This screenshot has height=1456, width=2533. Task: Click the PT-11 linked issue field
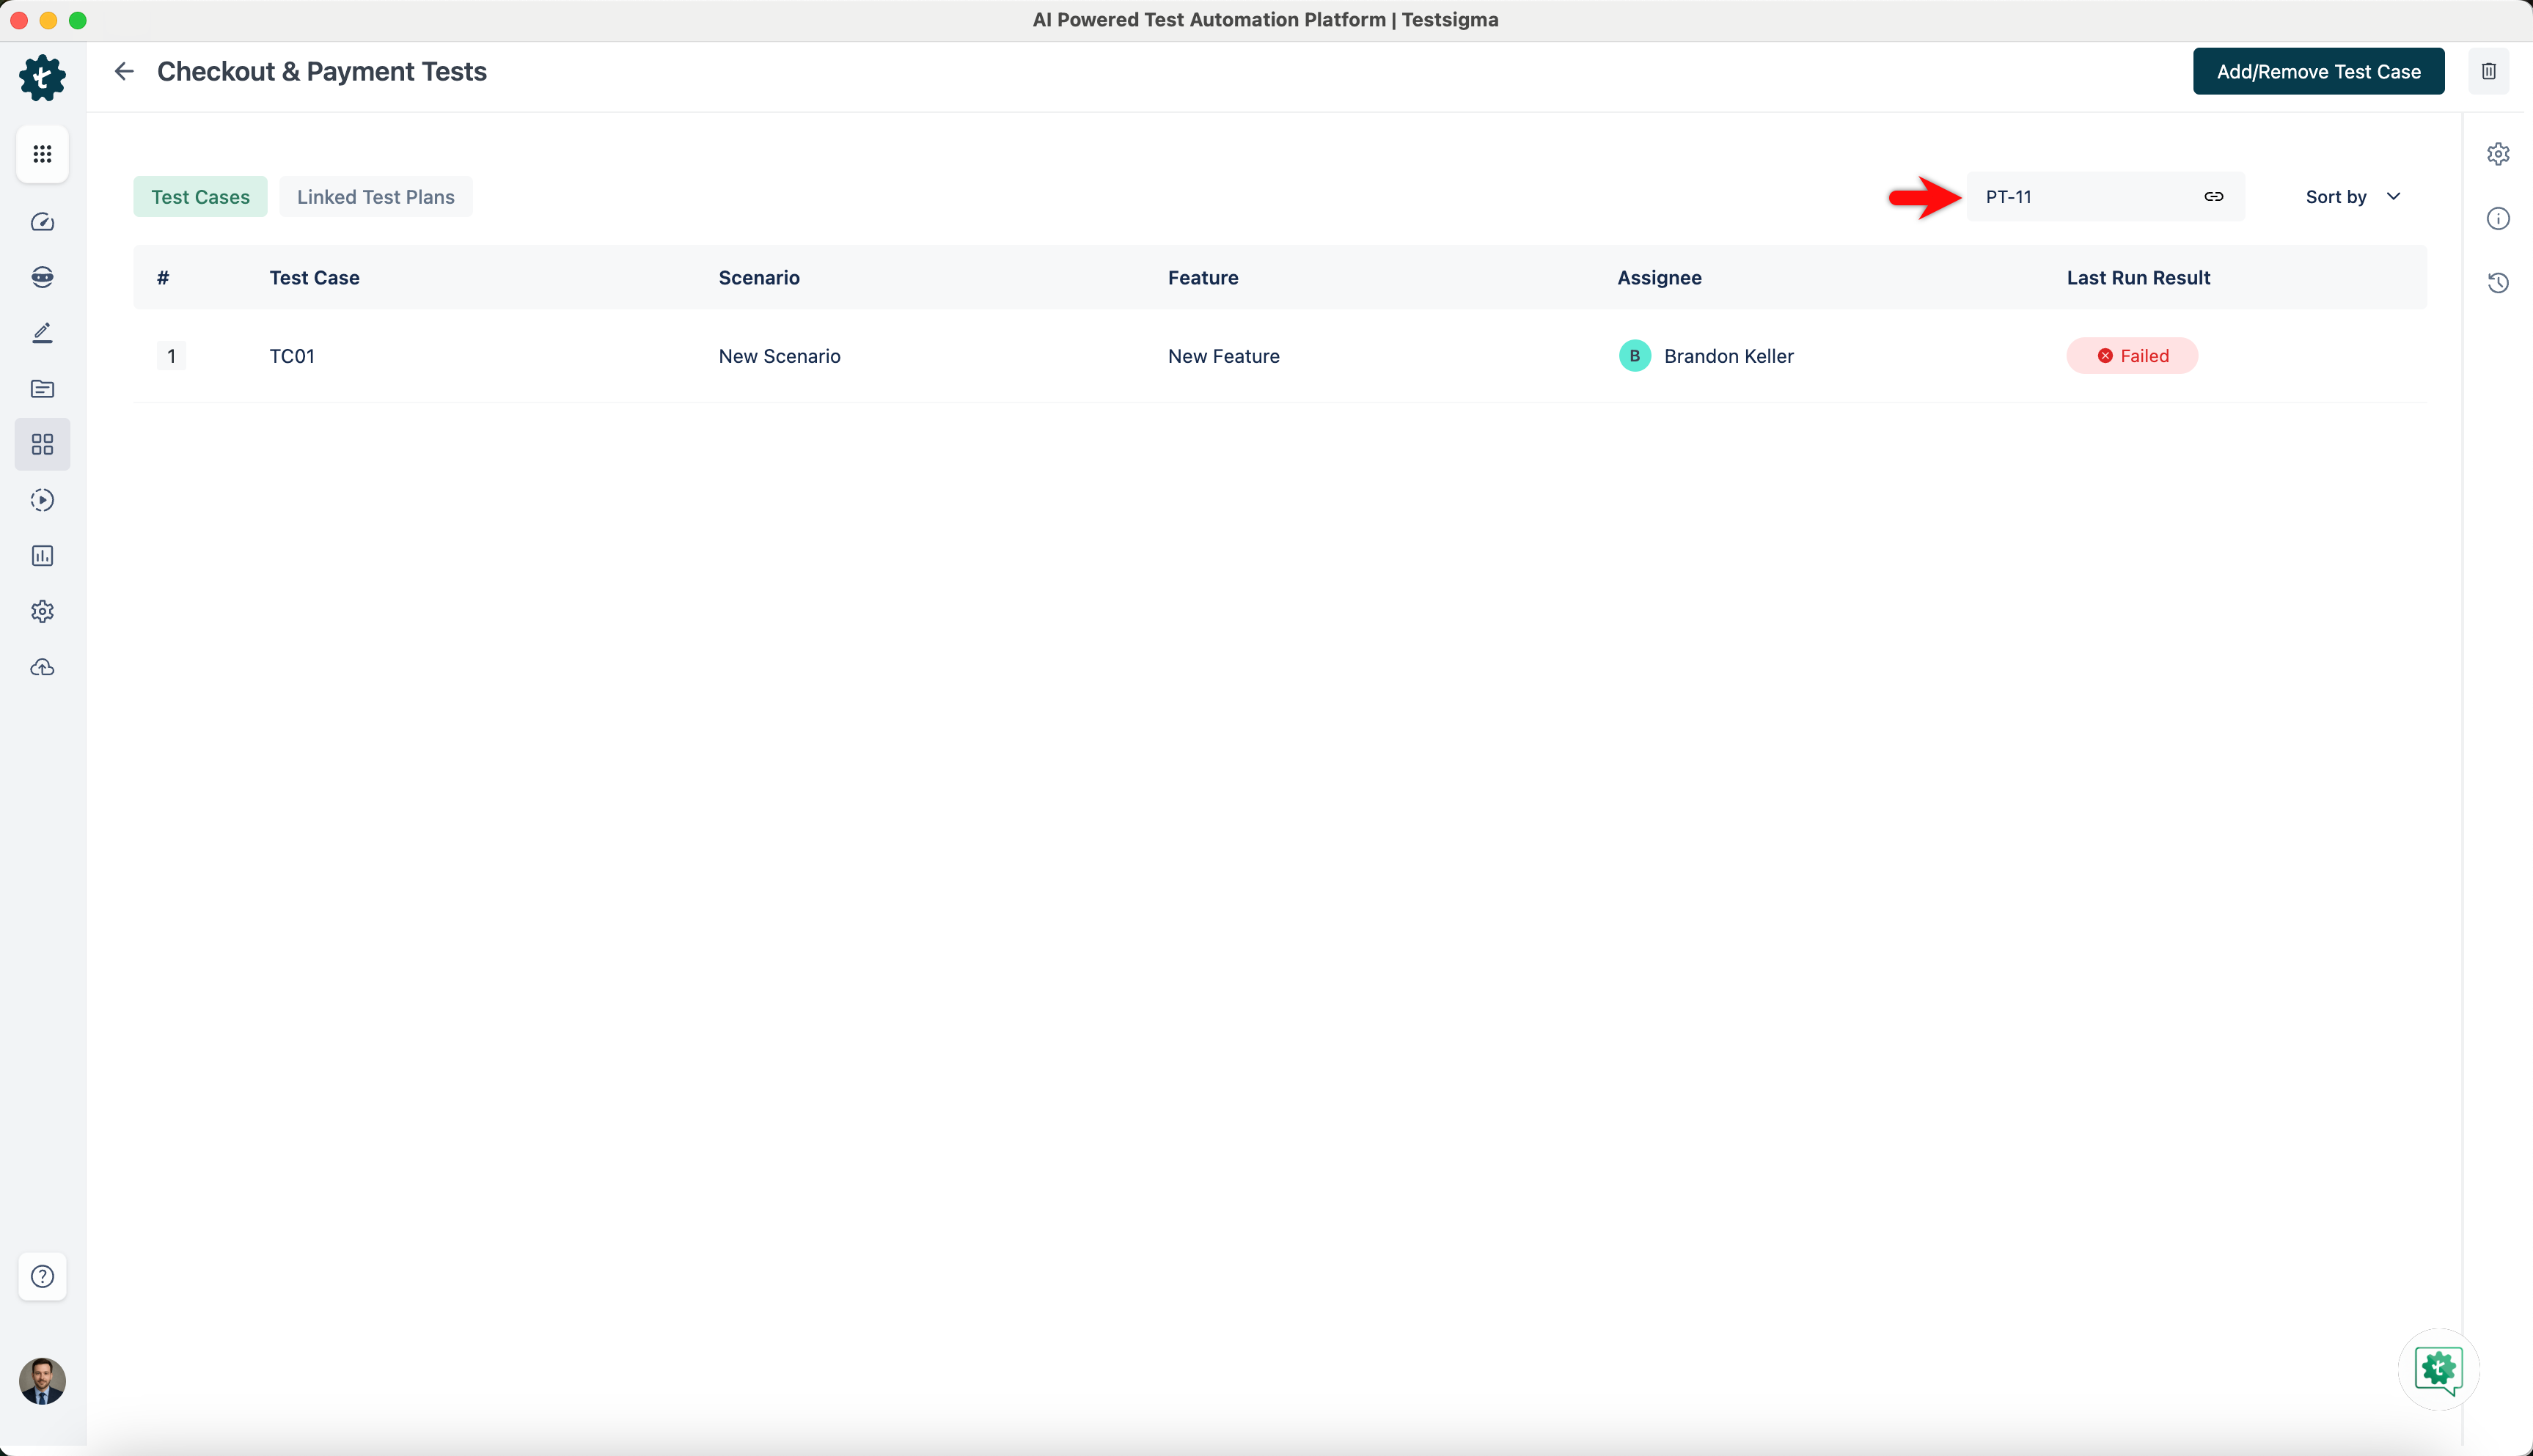[x=2080, y=197]
